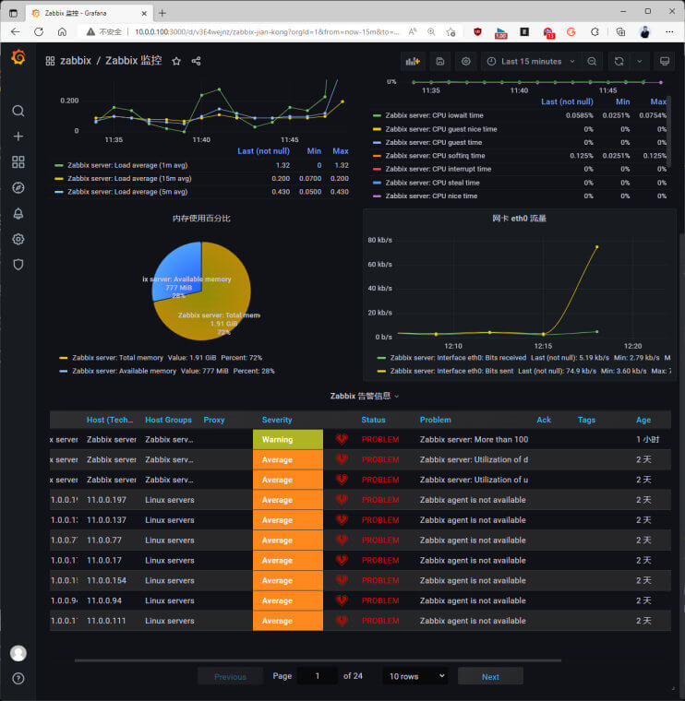Viewport: 685px width, 701px height.
Task: Click the Add panel toolbar icon
Action: (413, 61)
